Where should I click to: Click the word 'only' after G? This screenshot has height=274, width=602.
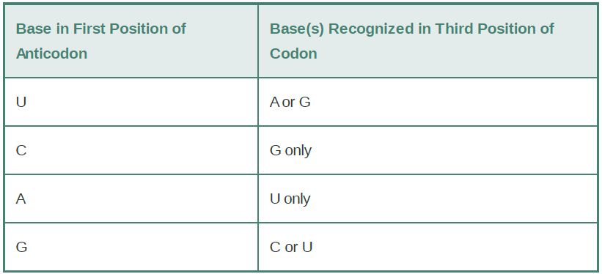298,151
